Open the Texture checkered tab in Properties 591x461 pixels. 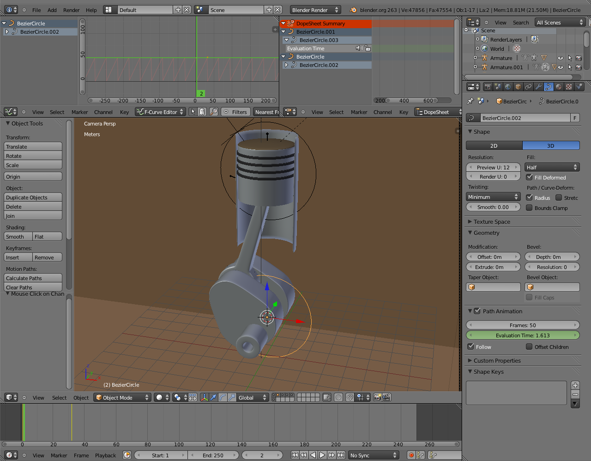click(x=569, y=86)
